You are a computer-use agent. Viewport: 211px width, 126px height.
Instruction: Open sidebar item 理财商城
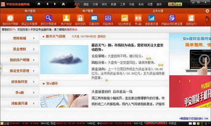point(20,38)
